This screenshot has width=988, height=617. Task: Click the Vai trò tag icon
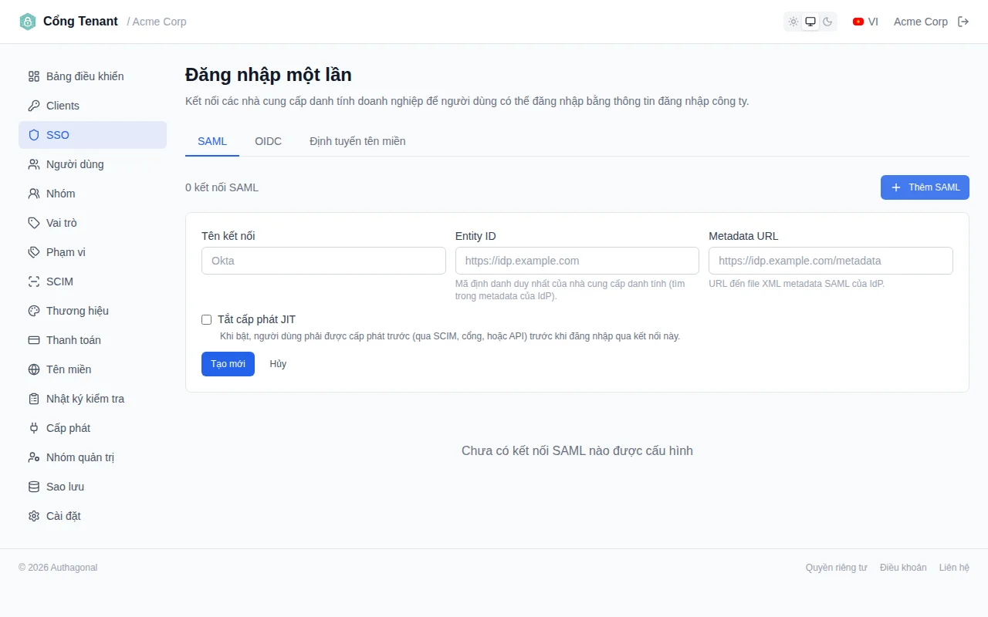pyautogui.click(x=34, y=223)
